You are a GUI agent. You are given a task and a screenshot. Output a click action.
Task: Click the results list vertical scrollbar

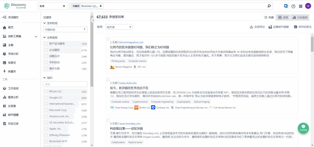[x=312, y=44]
